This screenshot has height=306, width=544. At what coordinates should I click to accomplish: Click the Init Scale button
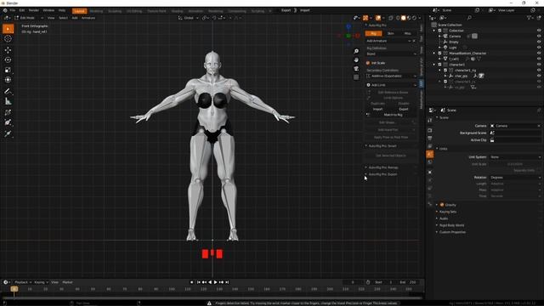pos(391,63)
